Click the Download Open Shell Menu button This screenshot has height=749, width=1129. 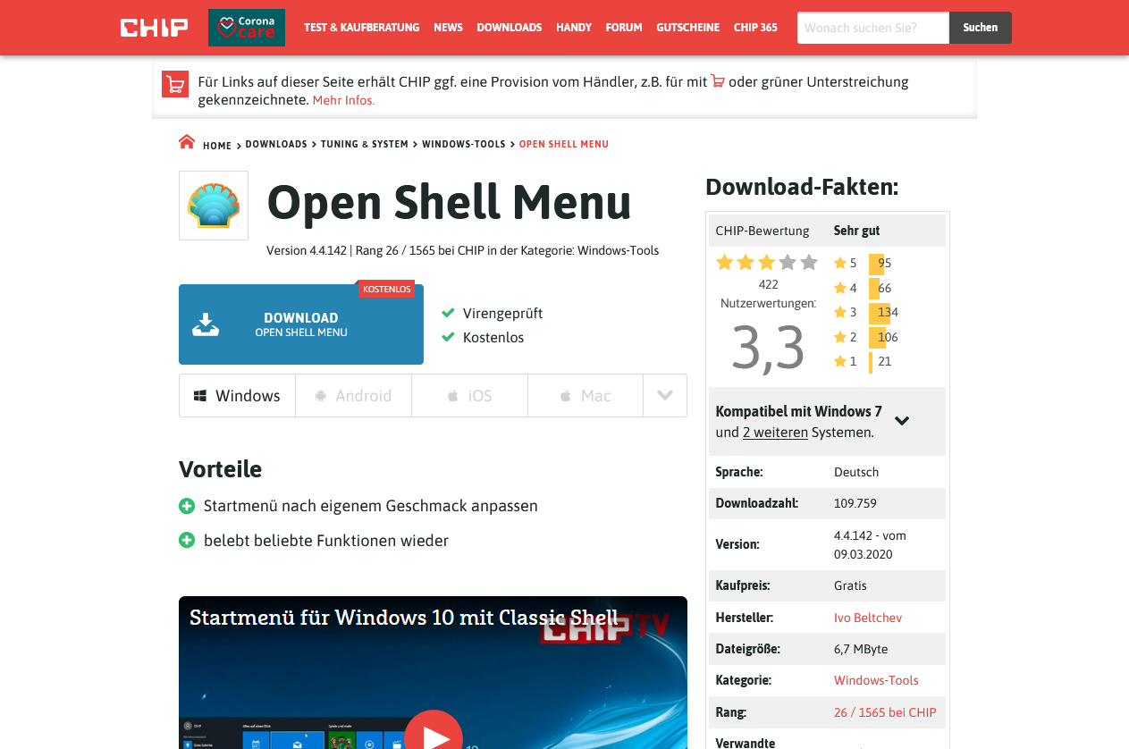(301, 324)
